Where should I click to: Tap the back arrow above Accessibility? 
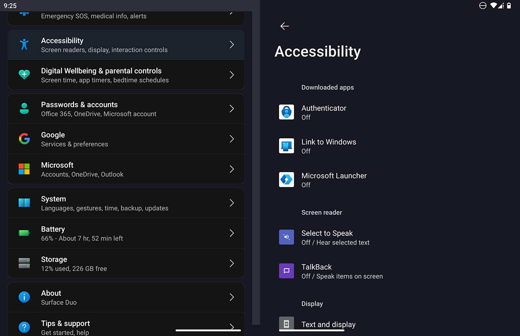[x=284, y=26]
